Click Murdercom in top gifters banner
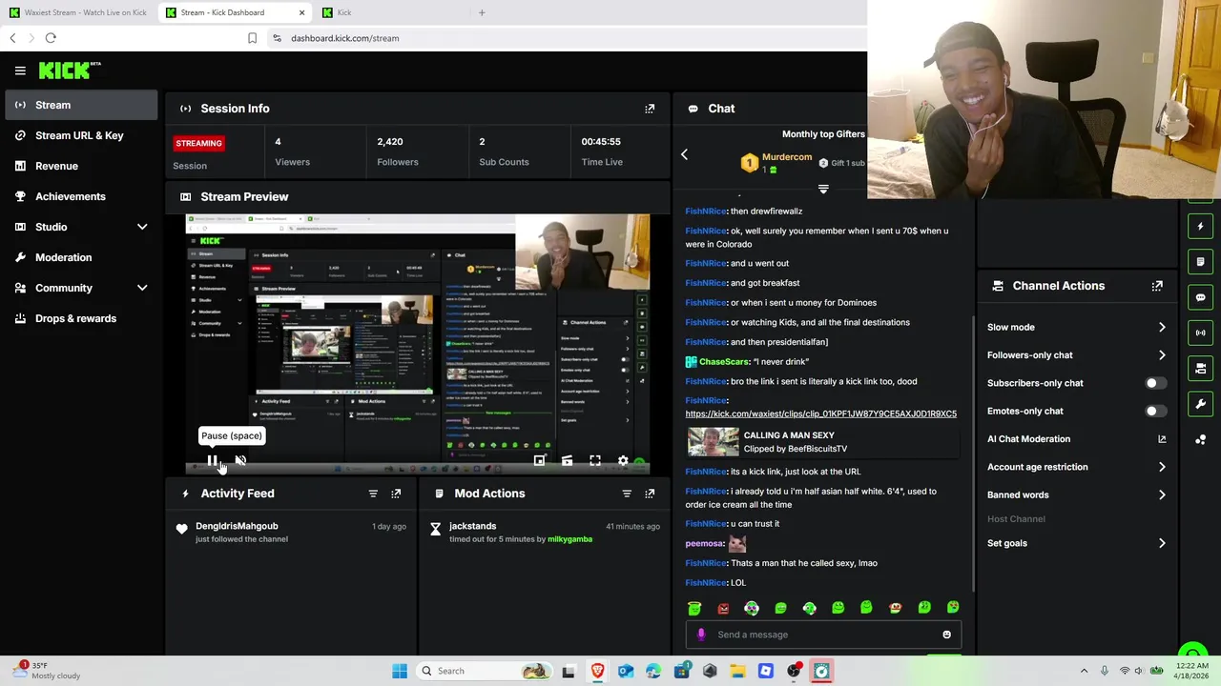Screen dimensions: 1221x686 787,157
